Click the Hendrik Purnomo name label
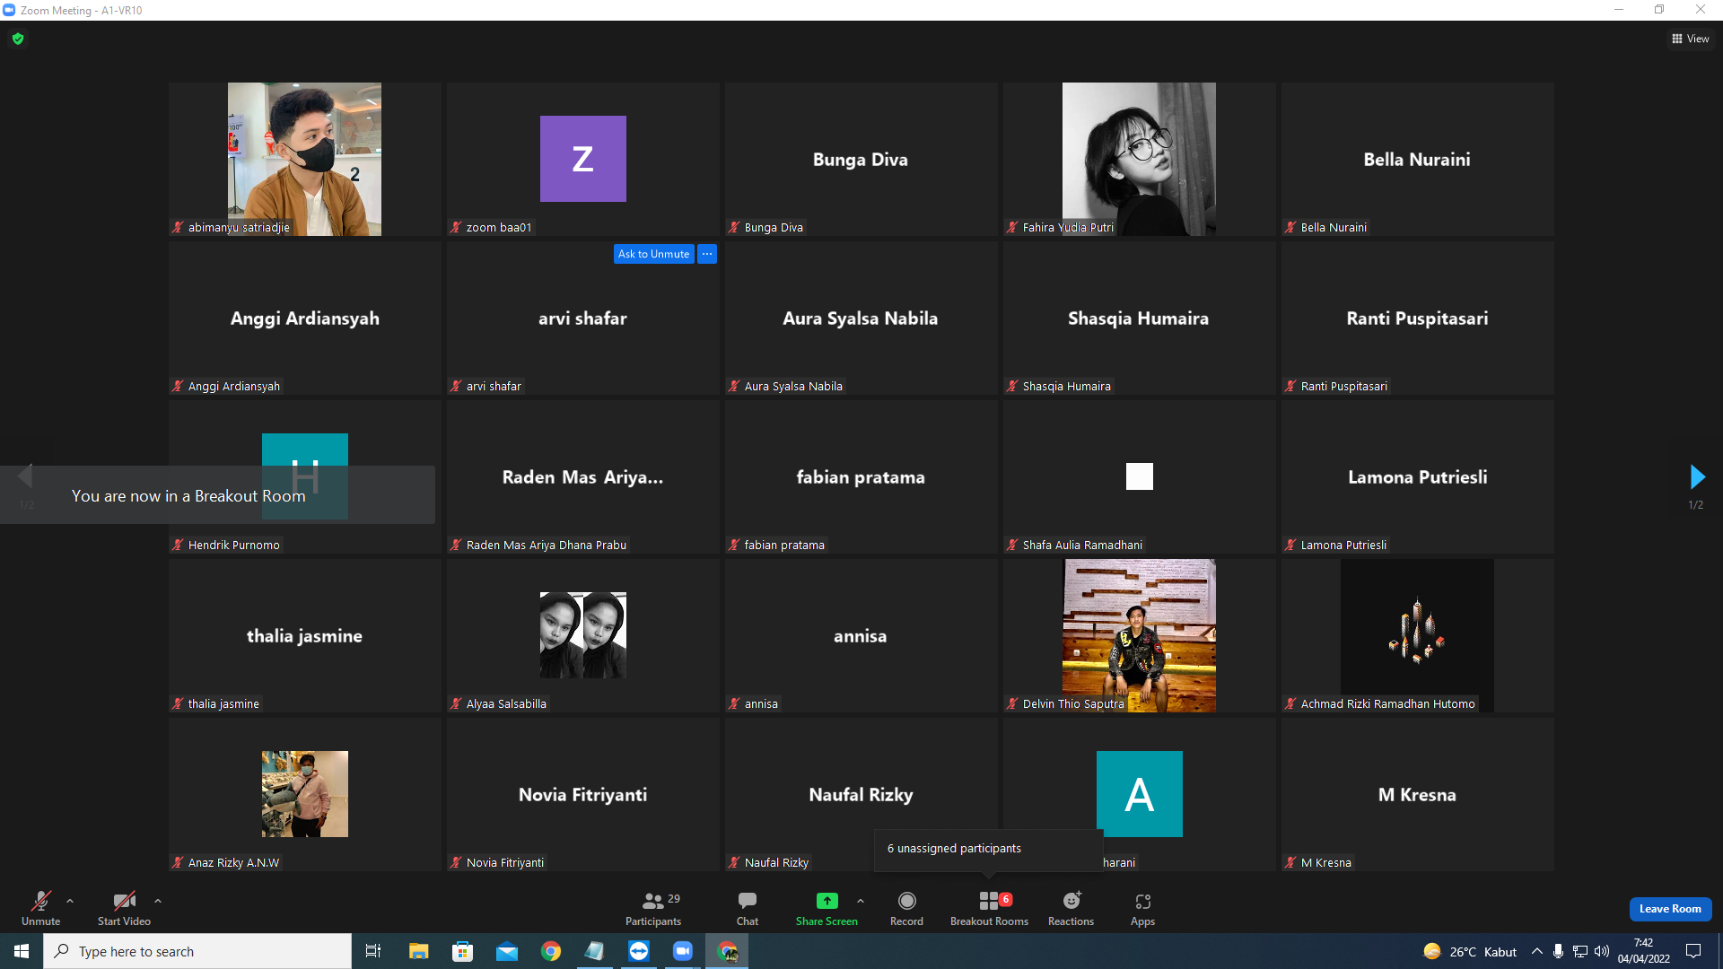 (x=233, y=545)
